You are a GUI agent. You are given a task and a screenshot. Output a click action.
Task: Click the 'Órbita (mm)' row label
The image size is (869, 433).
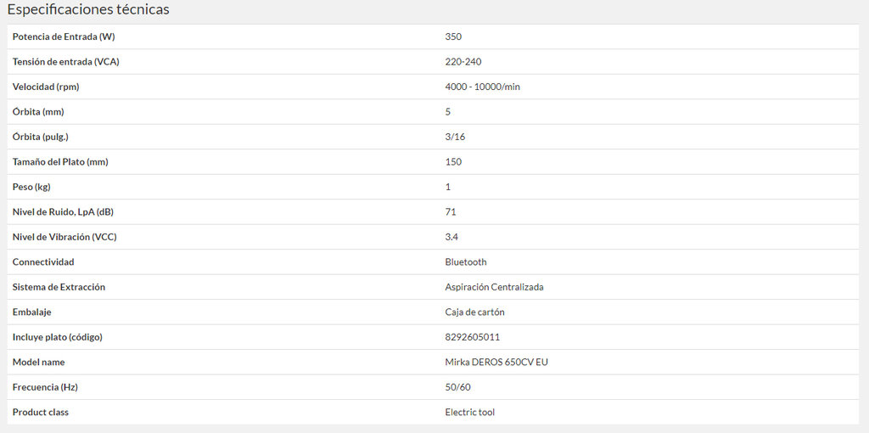pos(38,112)
